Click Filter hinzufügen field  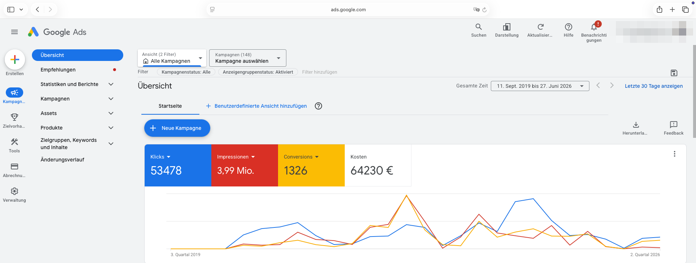(x=319, y=72)
